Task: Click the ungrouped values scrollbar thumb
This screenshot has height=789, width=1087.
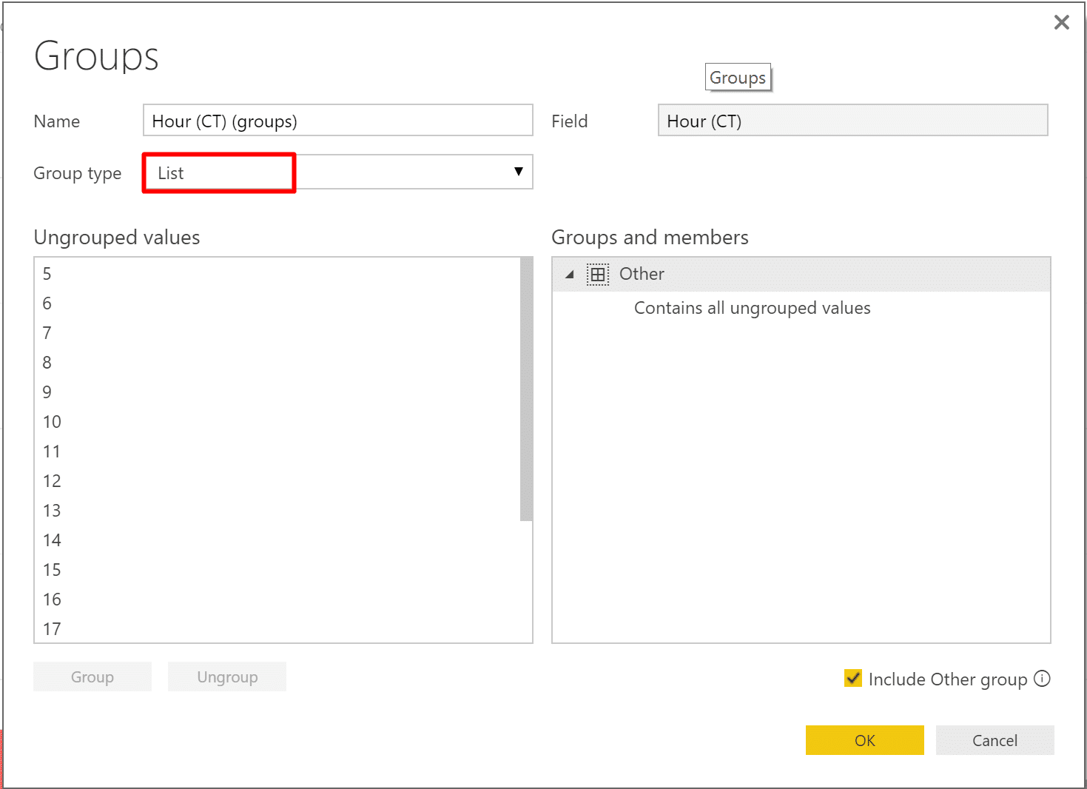Action: tap(526, 389)
